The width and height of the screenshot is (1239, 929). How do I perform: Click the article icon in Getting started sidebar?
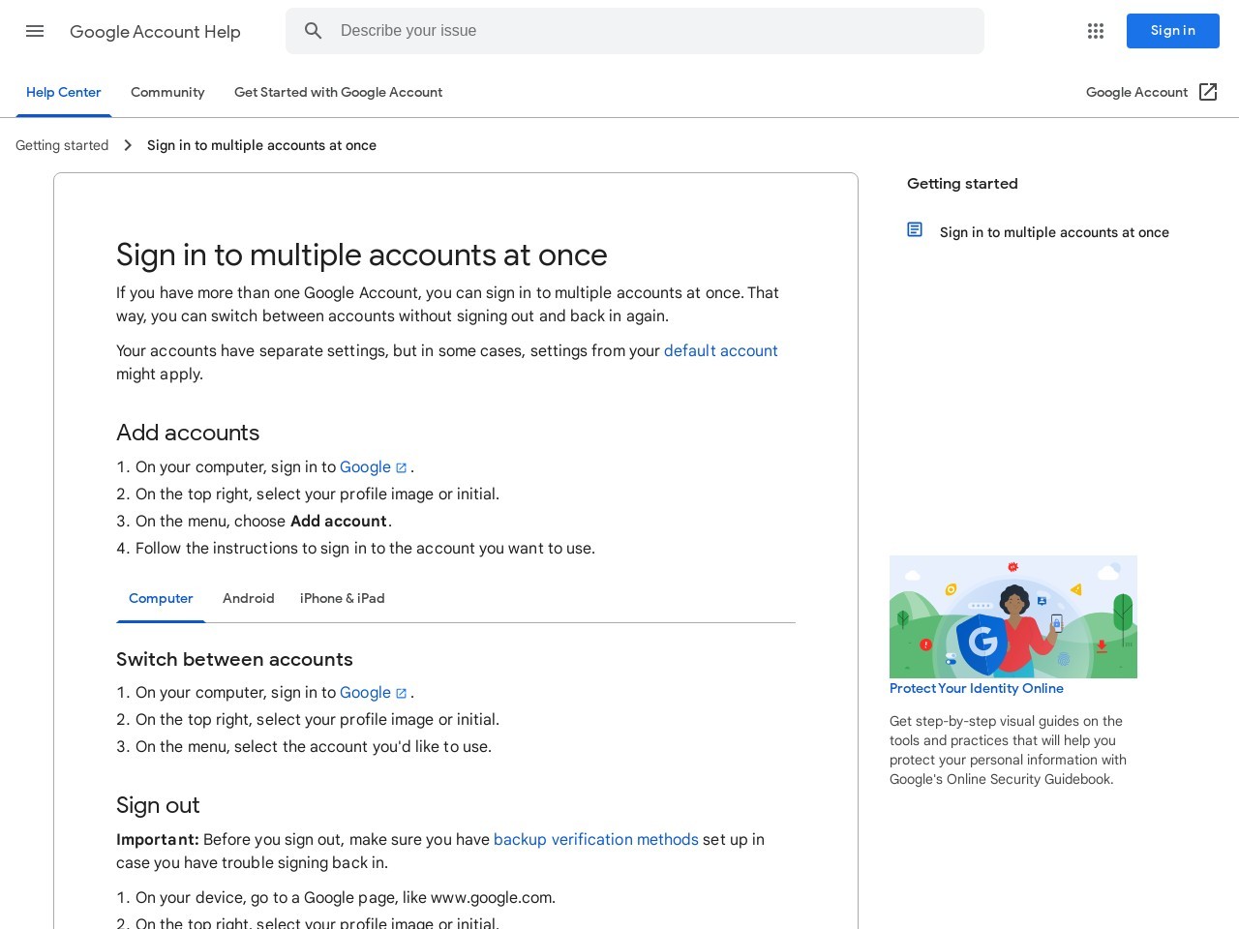coord(915,229)
